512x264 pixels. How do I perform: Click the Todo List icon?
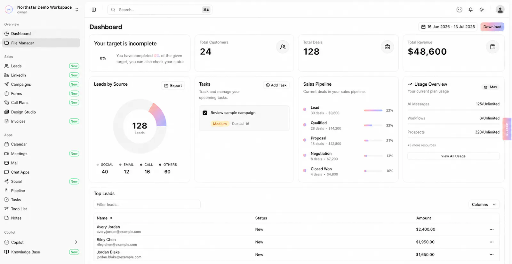[6, 209]
